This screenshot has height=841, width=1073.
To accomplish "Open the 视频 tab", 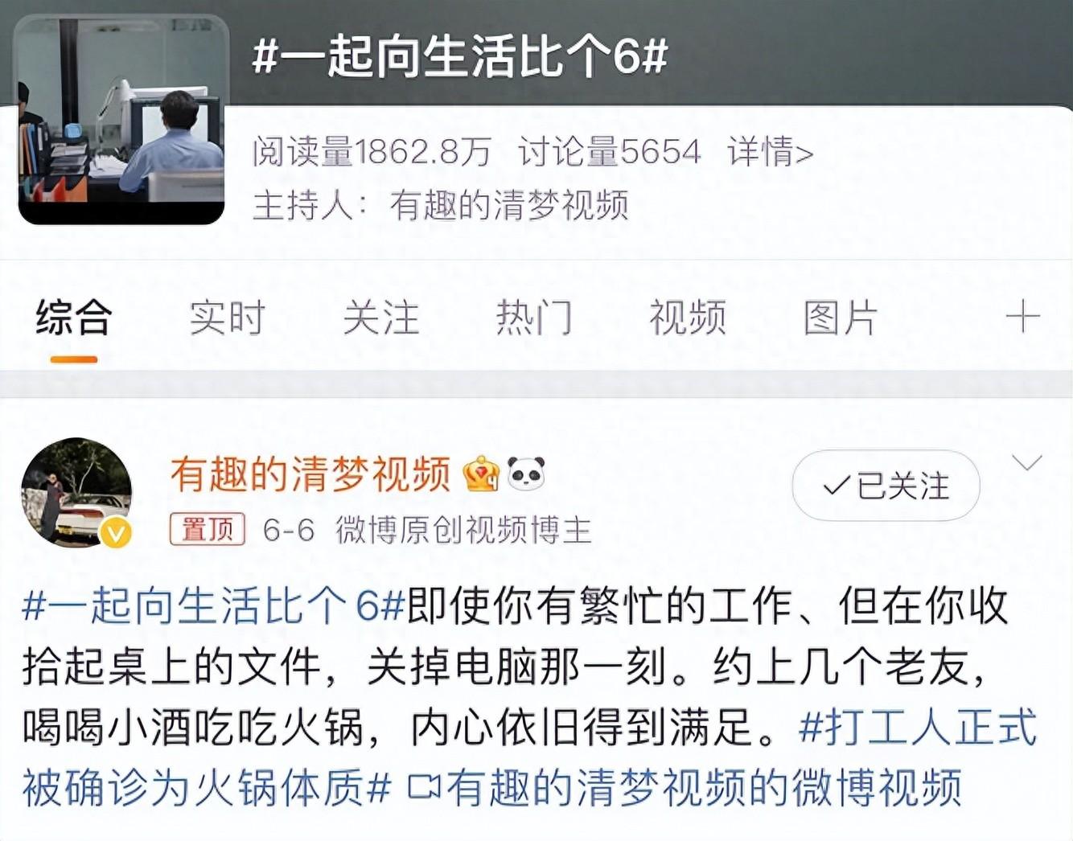I will tap(688, 318).
